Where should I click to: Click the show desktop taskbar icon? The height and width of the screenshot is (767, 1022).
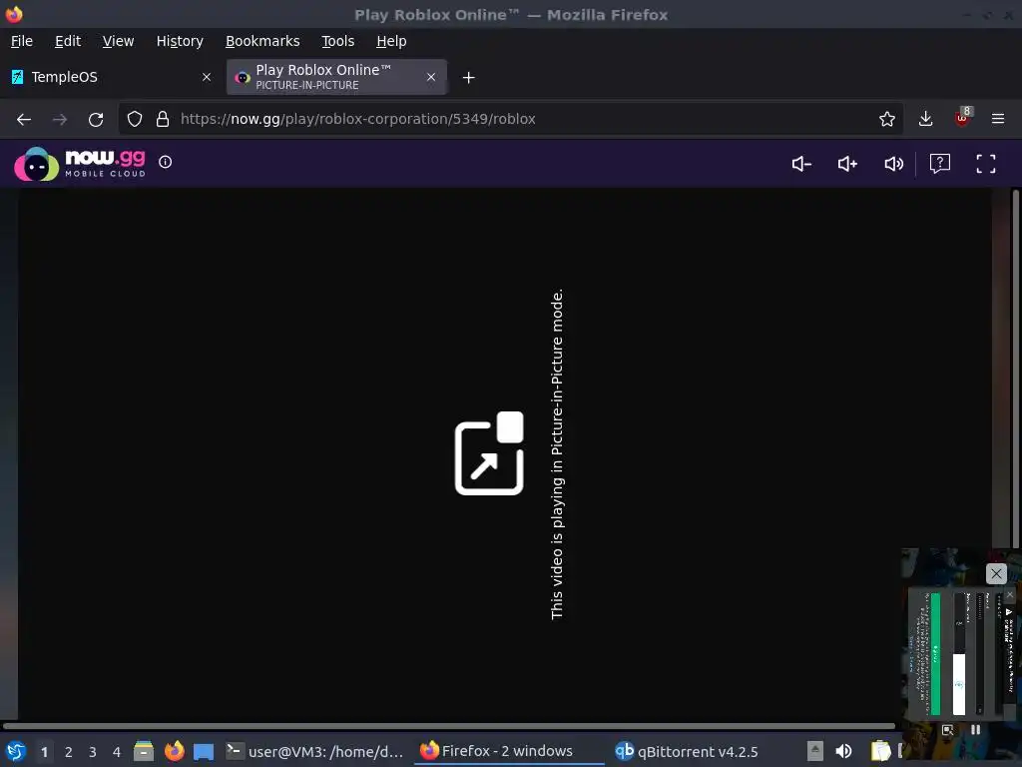pyautogui.click(x=204, y=751)
